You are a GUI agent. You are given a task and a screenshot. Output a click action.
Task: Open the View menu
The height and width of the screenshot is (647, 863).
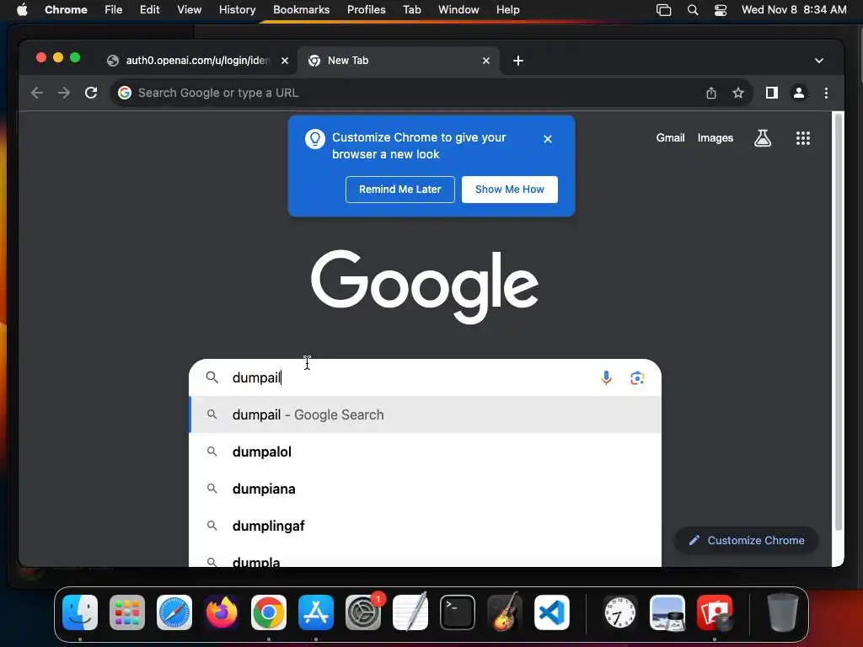189,9
